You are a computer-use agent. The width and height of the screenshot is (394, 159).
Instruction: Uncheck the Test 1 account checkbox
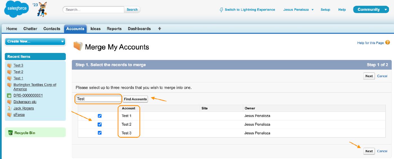coord(100,116)
